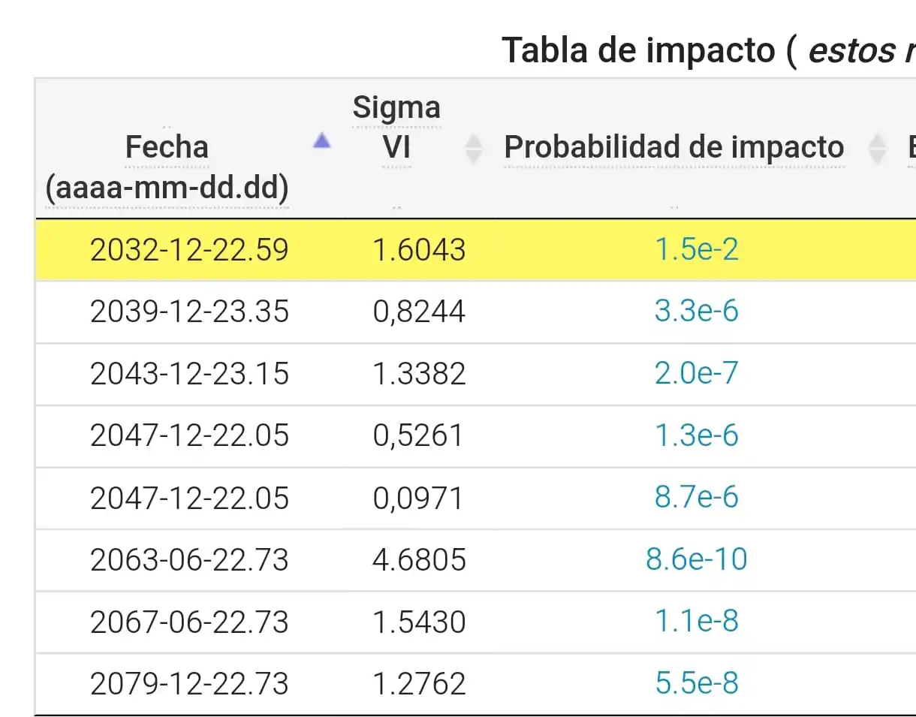Click the 1.1e-8 probability link
Image resolution: width=916 pixels, height=717 pixels.
tap(697, 622)
